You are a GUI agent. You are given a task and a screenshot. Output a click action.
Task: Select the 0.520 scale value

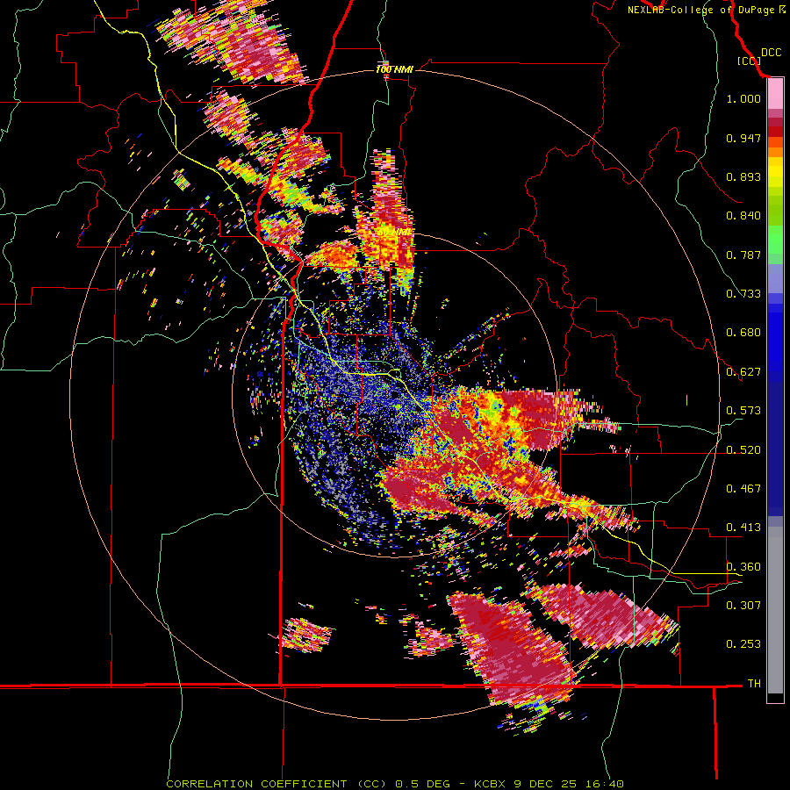[x=743, y=450]
